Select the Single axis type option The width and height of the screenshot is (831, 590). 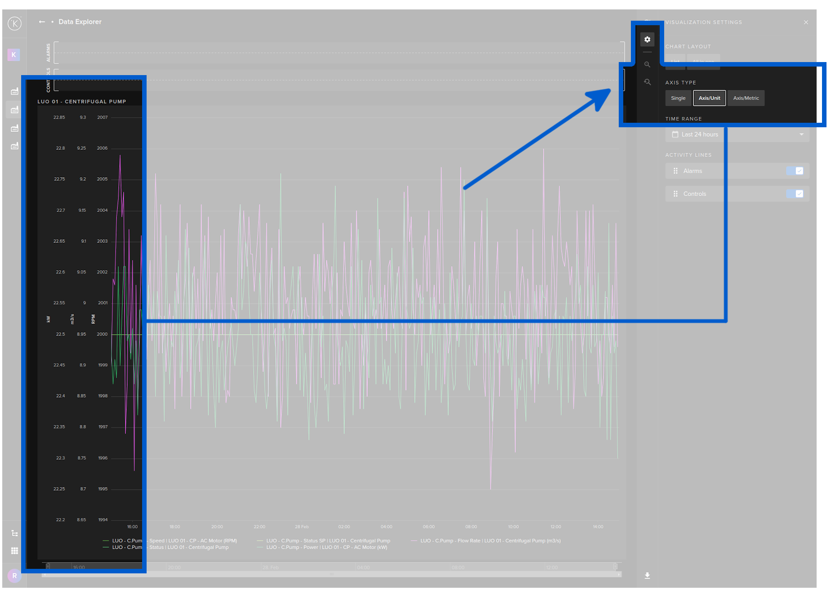[x=678, y=98]
